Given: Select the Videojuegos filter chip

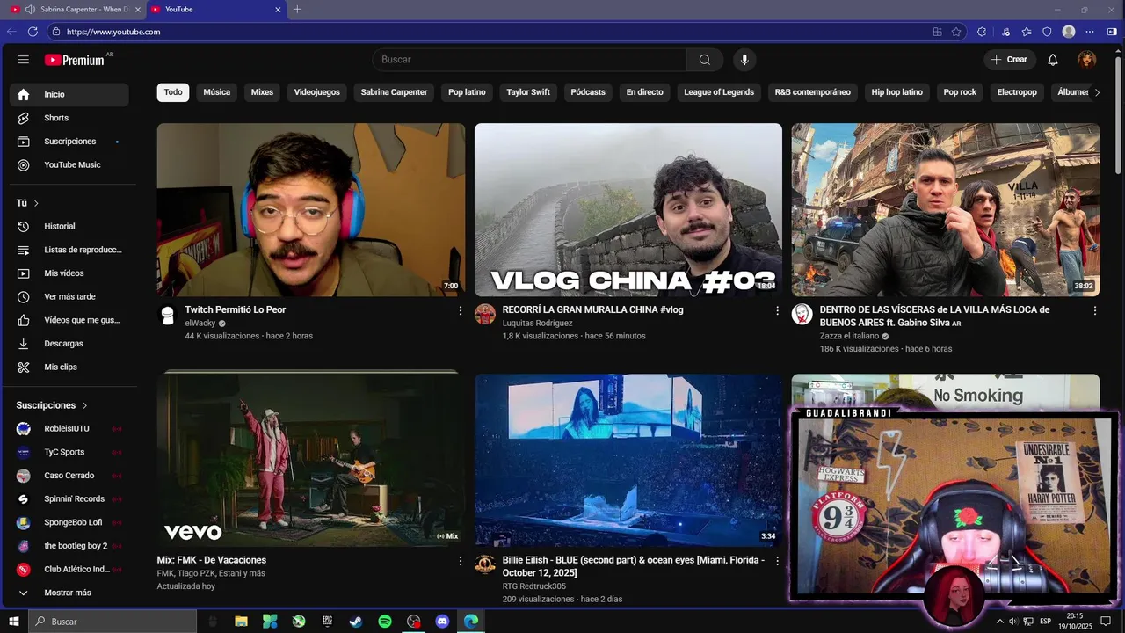Looking at the screenshot, I should [317, 92].
